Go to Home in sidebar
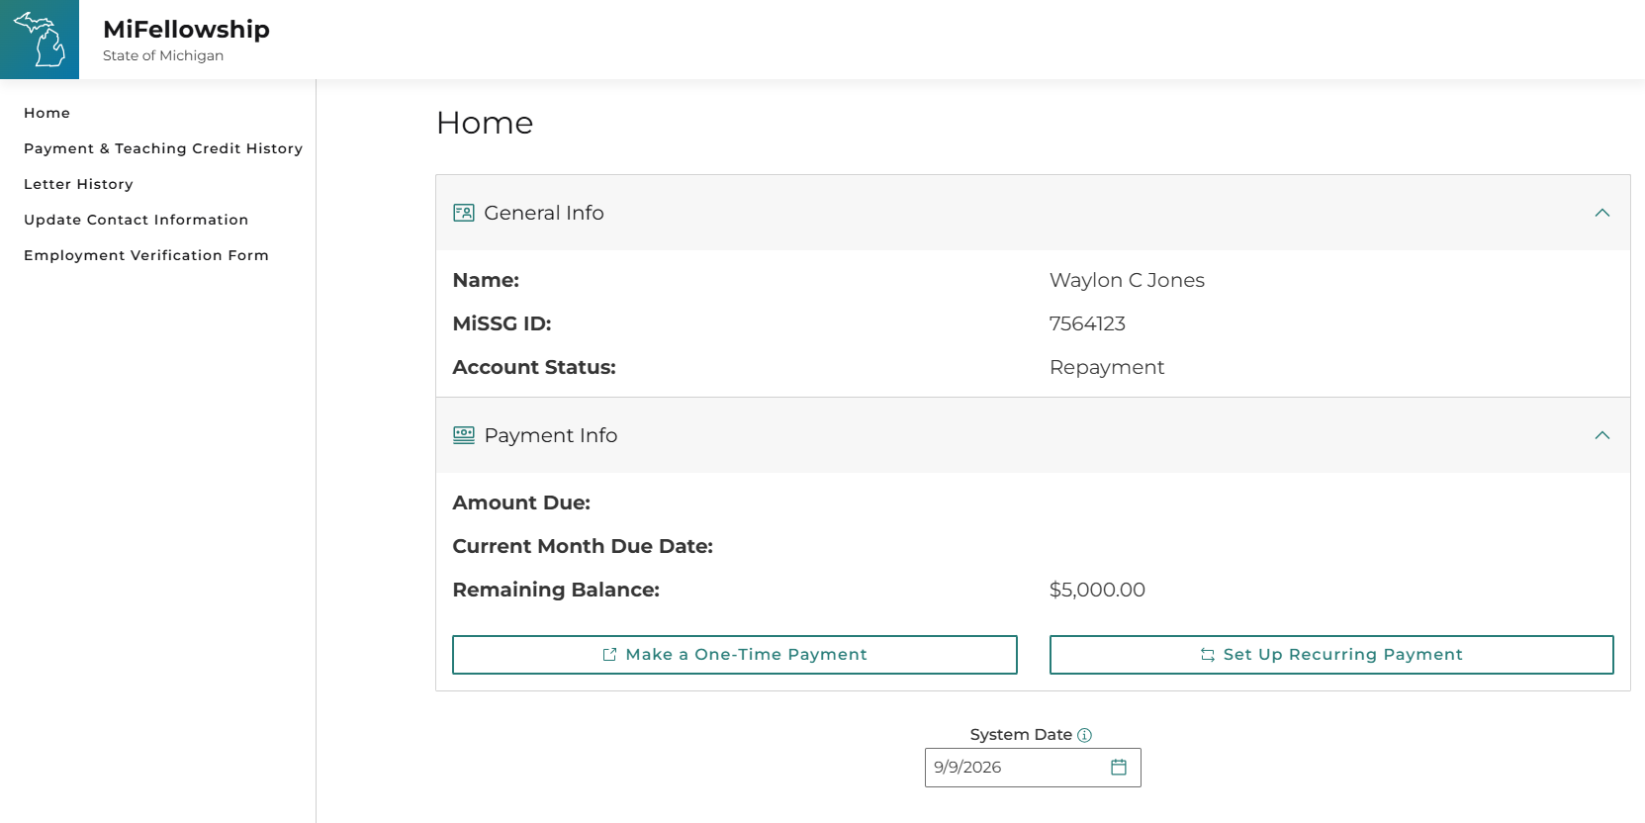 tap(46, 113)
